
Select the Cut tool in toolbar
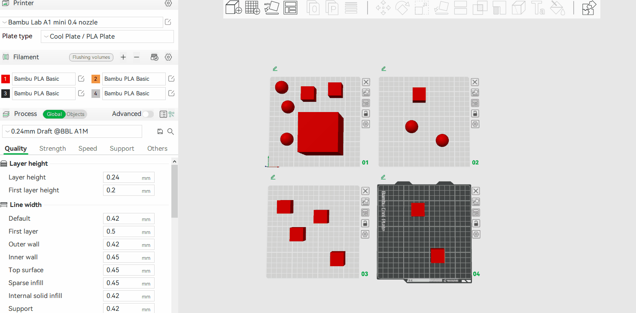click(x=460, y=8)
